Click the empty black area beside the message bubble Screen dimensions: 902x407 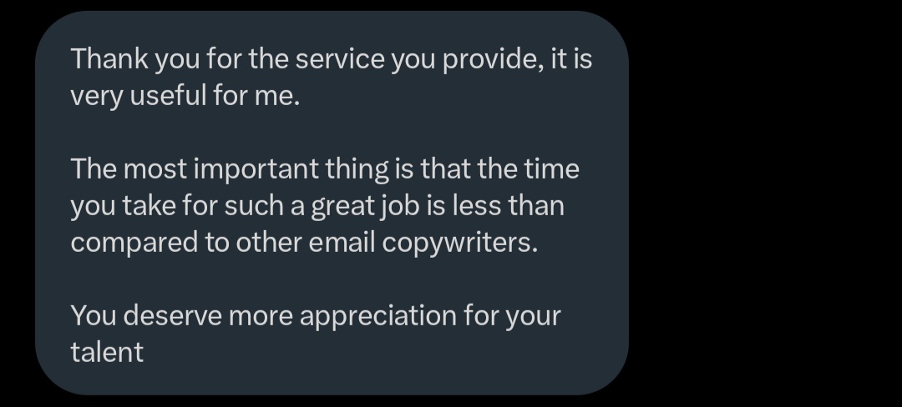point(765,203)
